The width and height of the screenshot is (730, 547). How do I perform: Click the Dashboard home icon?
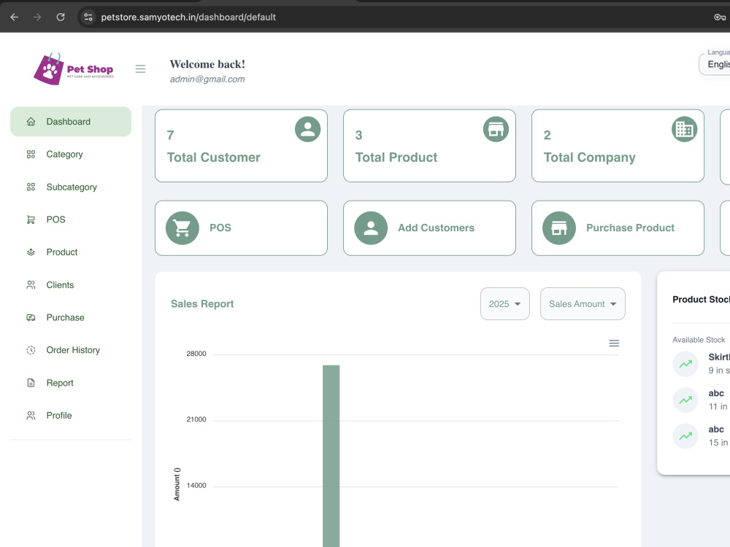pyautogui.click(x=31, y=121)
